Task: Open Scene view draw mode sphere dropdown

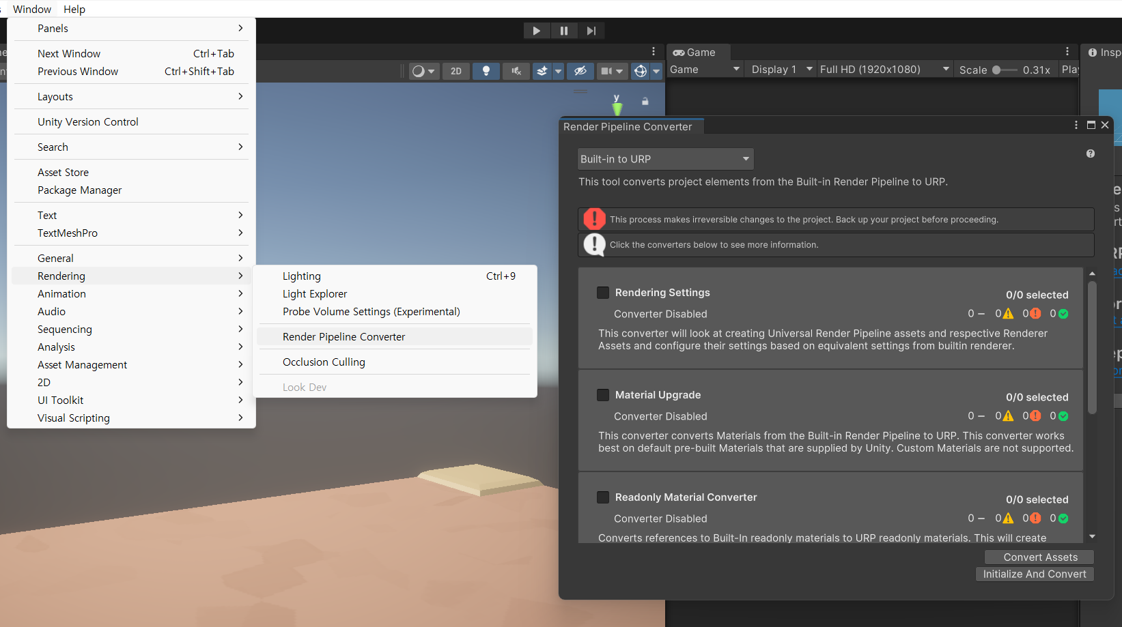Action: point(423,71)
